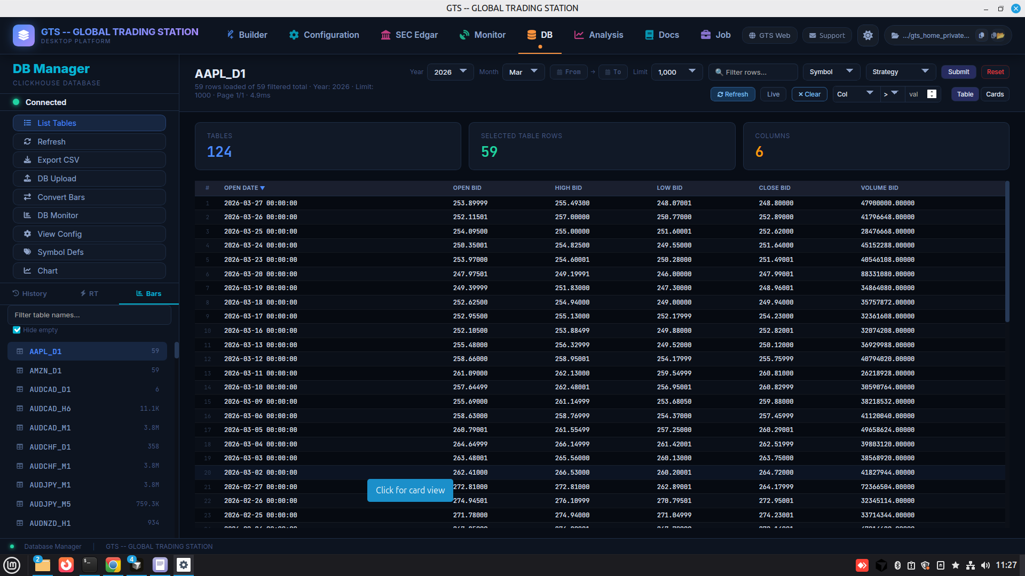Viewport: 1025px width, 576px height.
Task: Open the Analysis tab
Action: (598, 35)
